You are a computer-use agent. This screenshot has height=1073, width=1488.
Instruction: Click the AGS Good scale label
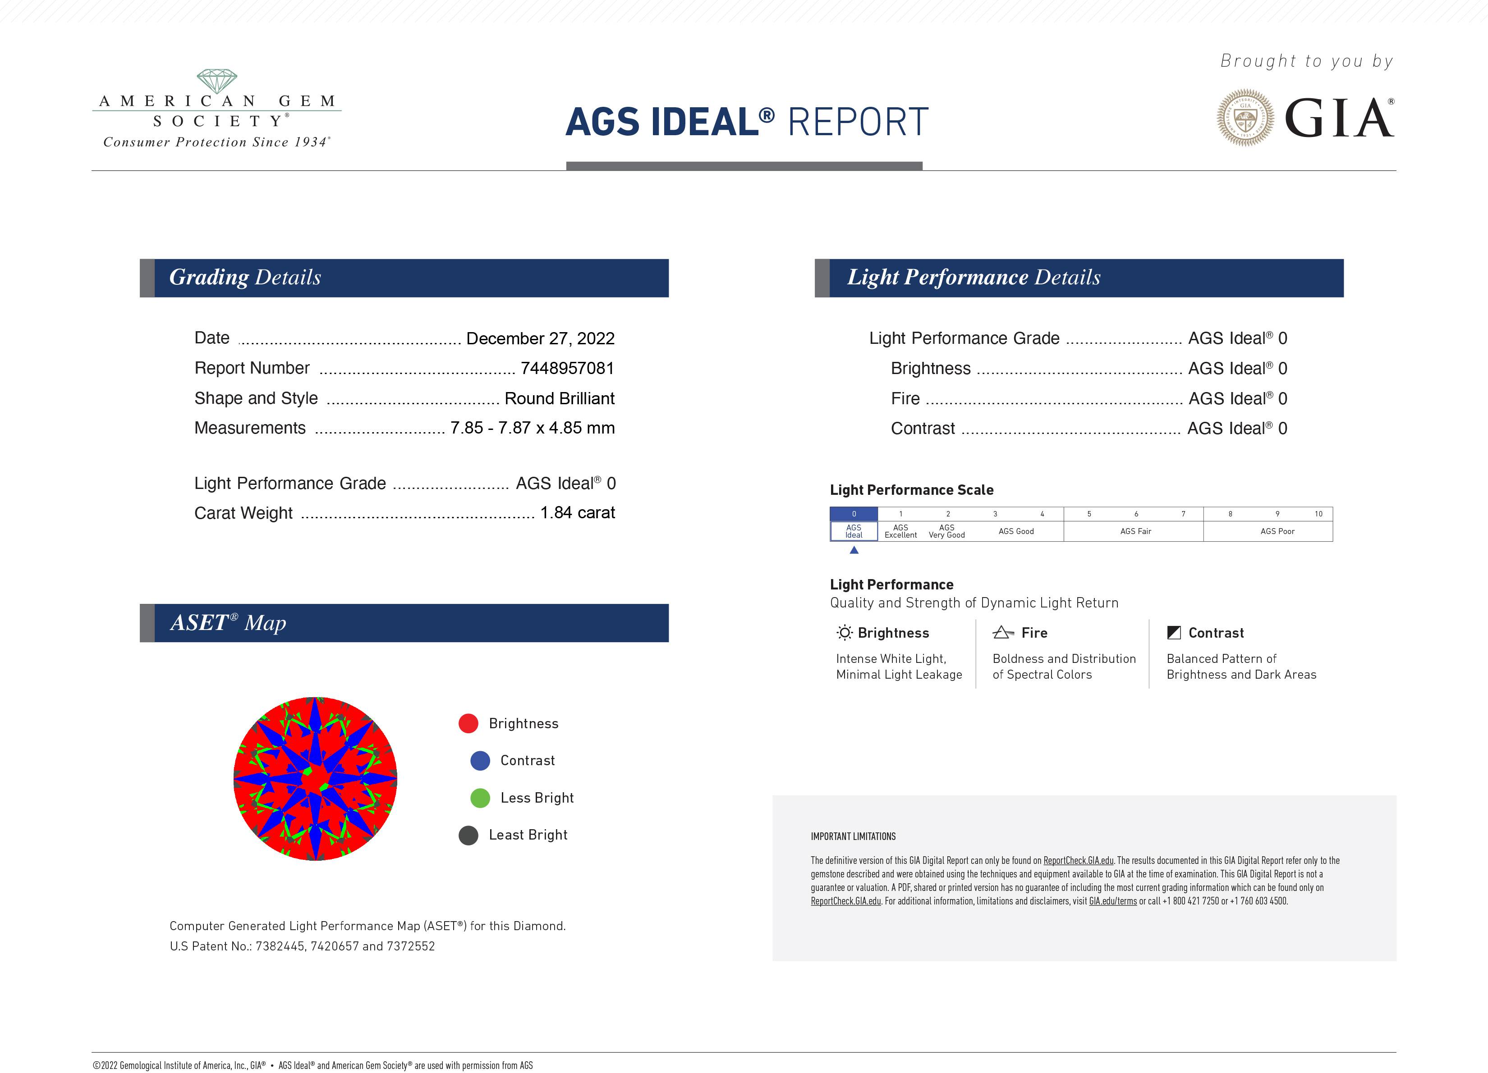[x=1016, y=531]
